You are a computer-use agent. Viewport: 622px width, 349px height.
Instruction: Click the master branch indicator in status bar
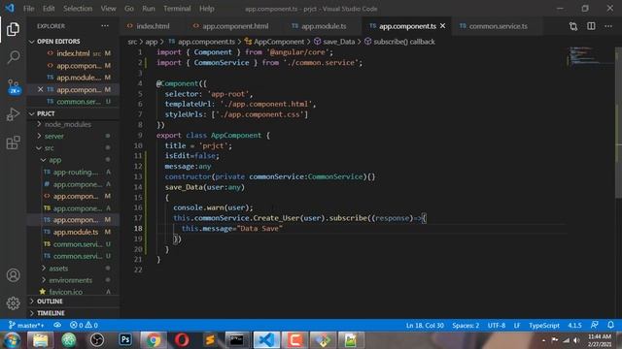[26, 326]
